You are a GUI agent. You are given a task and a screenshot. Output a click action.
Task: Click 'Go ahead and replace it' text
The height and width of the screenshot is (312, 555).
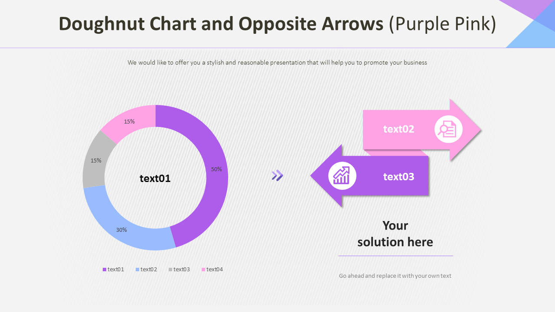point(395,276)
